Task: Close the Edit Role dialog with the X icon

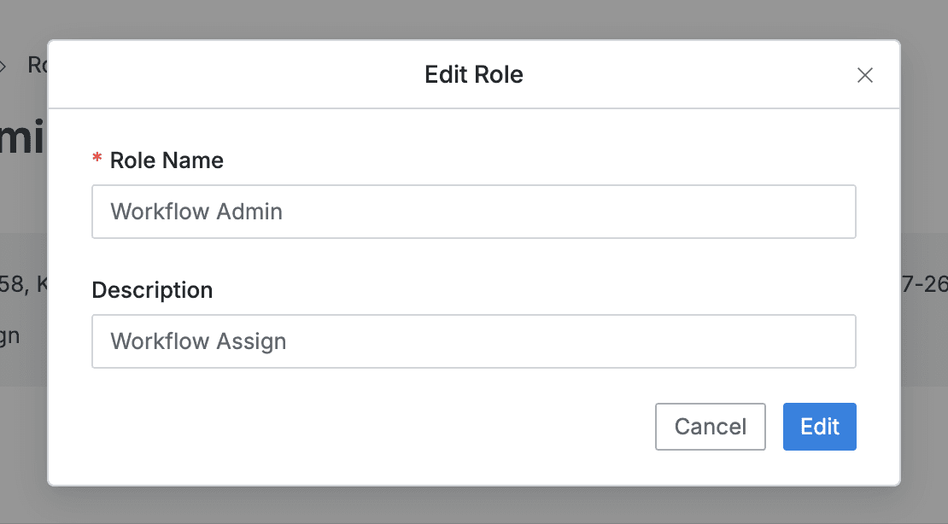Action: [864, 75]
